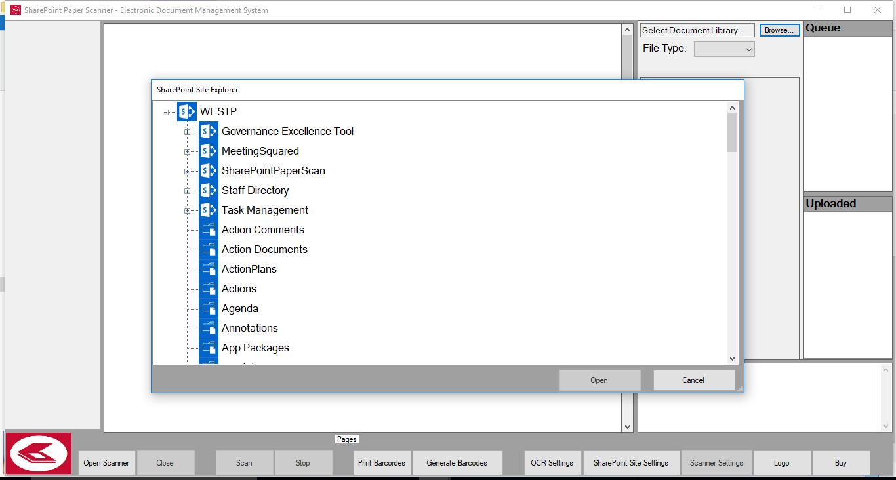The width and height of the screenshot is (896, 480).
Task: Expand the Governance Excellence Tool node
Action: pos(187,132)
